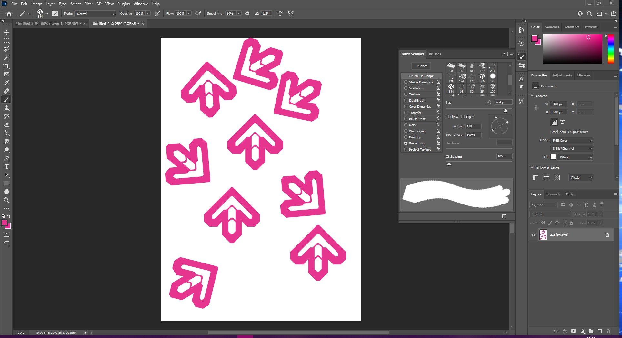Select the Move tool
Screen dimensions: 622x338
(6, 32)
